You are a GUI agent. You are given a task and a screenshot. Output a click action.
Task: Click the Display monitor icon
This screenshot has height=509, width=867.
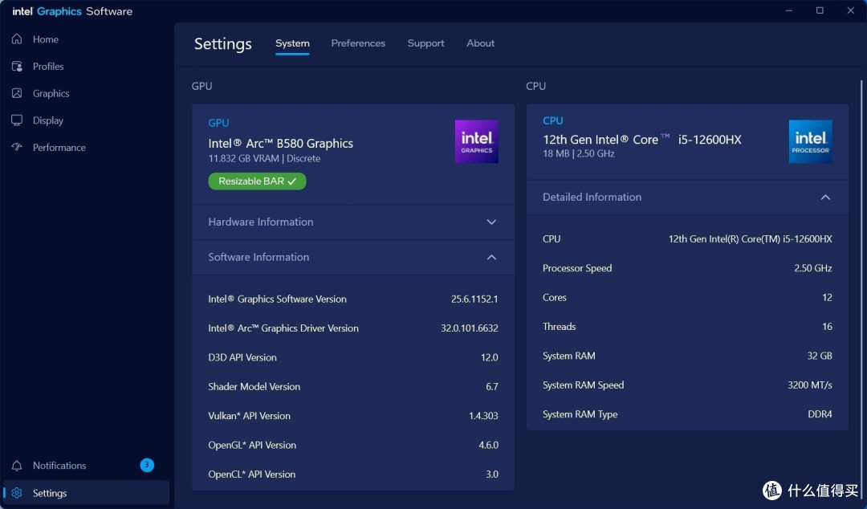(17, 120)
